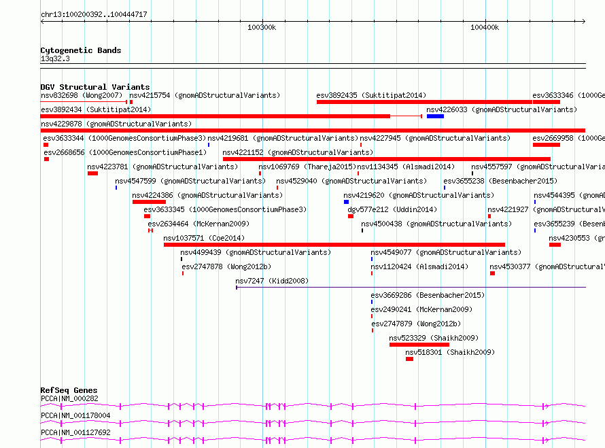Click nsv4219681 gnomAD variant label
This screenshot has width=605, height=448.
(283, 138)
